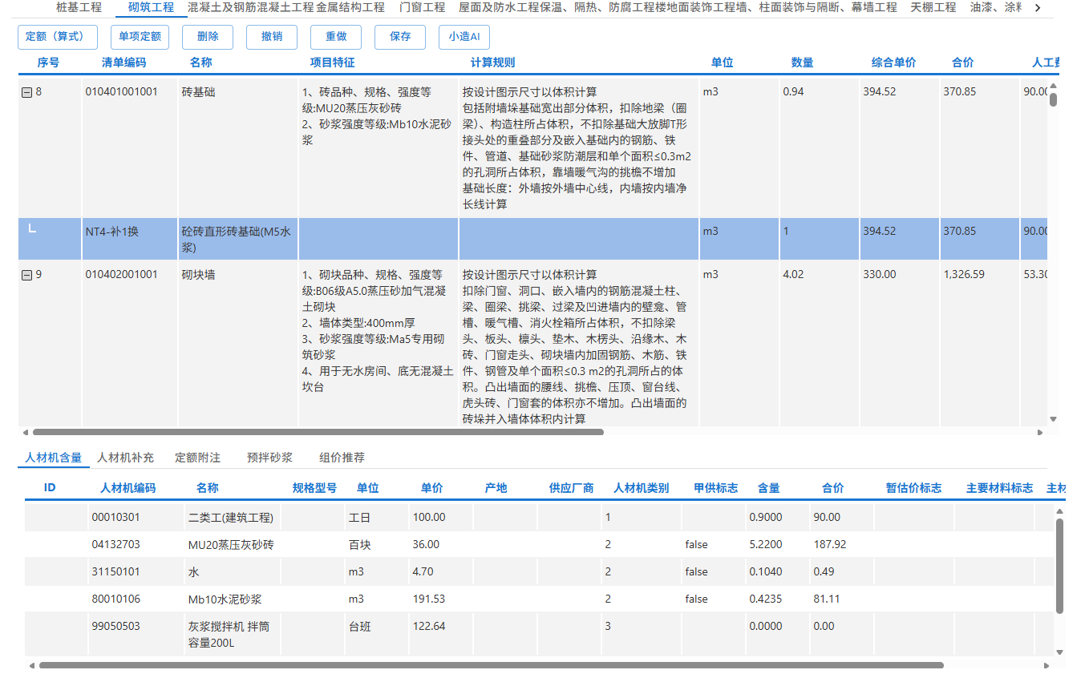Viewport: 1089px width, 678px height.
Task: Collapse row 8 using minus icon
Action: click(x=26, y=92)
